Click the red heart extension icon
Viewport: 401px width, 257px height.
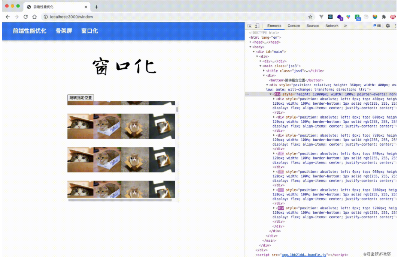(393, 17)
